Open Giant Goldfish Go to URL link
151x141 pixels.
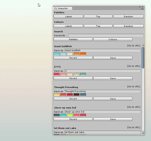tap(134, 46)
